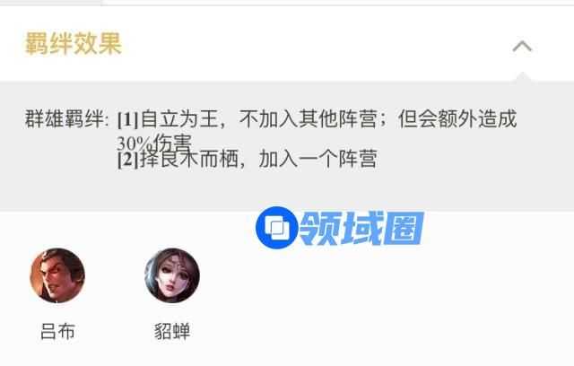Viewport: 574px width, 366px height.
Task: Click the 领域圈 blue circular logo icon
Action: click(277, 228)
